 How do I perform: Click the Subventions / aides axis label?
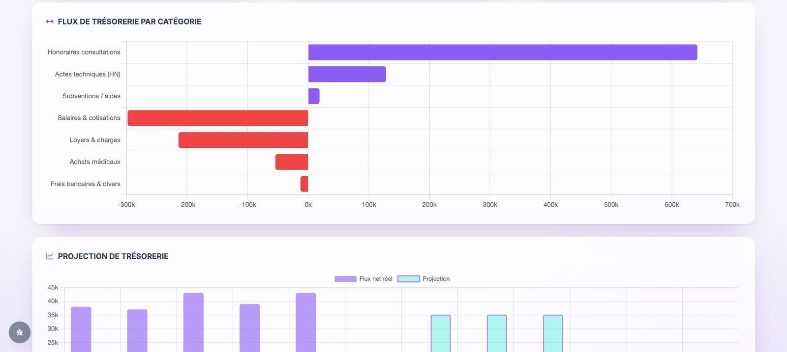(x=91, y=96)
